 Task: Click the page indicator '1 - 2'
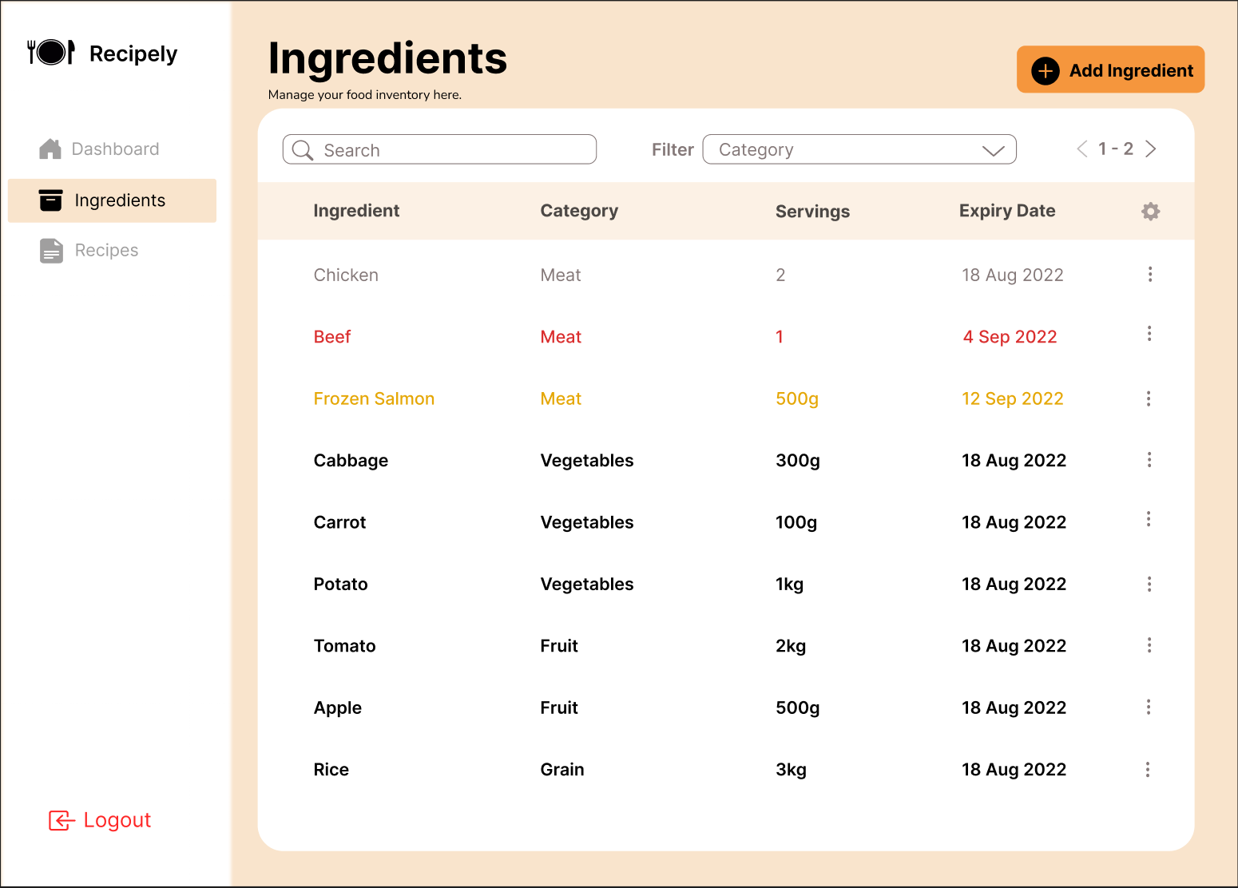pyautogui.click(x=1116, y=149)
